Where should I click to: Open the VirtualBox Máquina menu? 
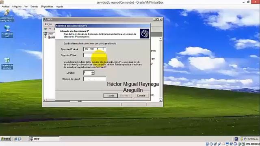17,6
